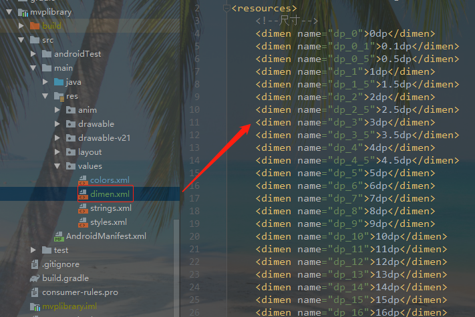Fold the resources tag in the gutter
The width and height of the screenshot is (475, 317).
coord(226,8)
